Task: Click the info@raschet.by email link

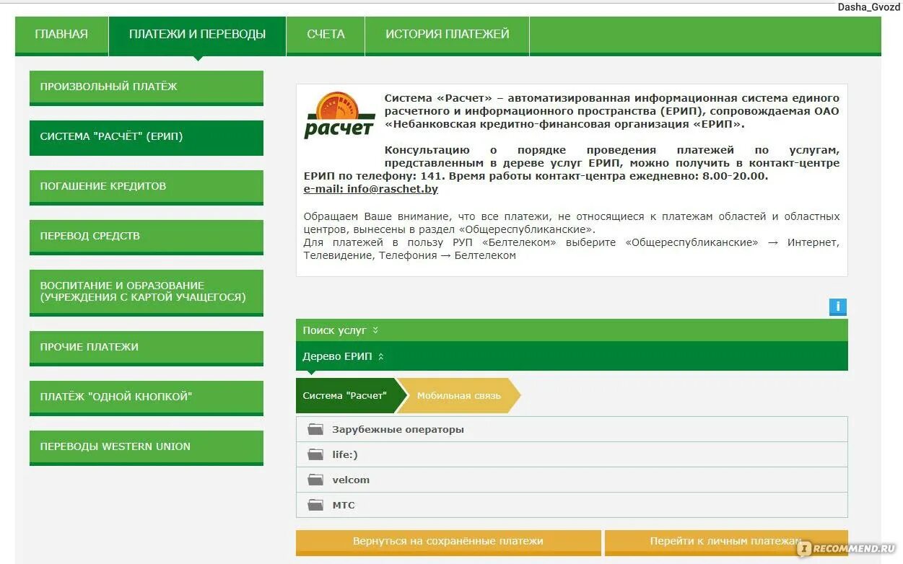Action: coord(371,189)
